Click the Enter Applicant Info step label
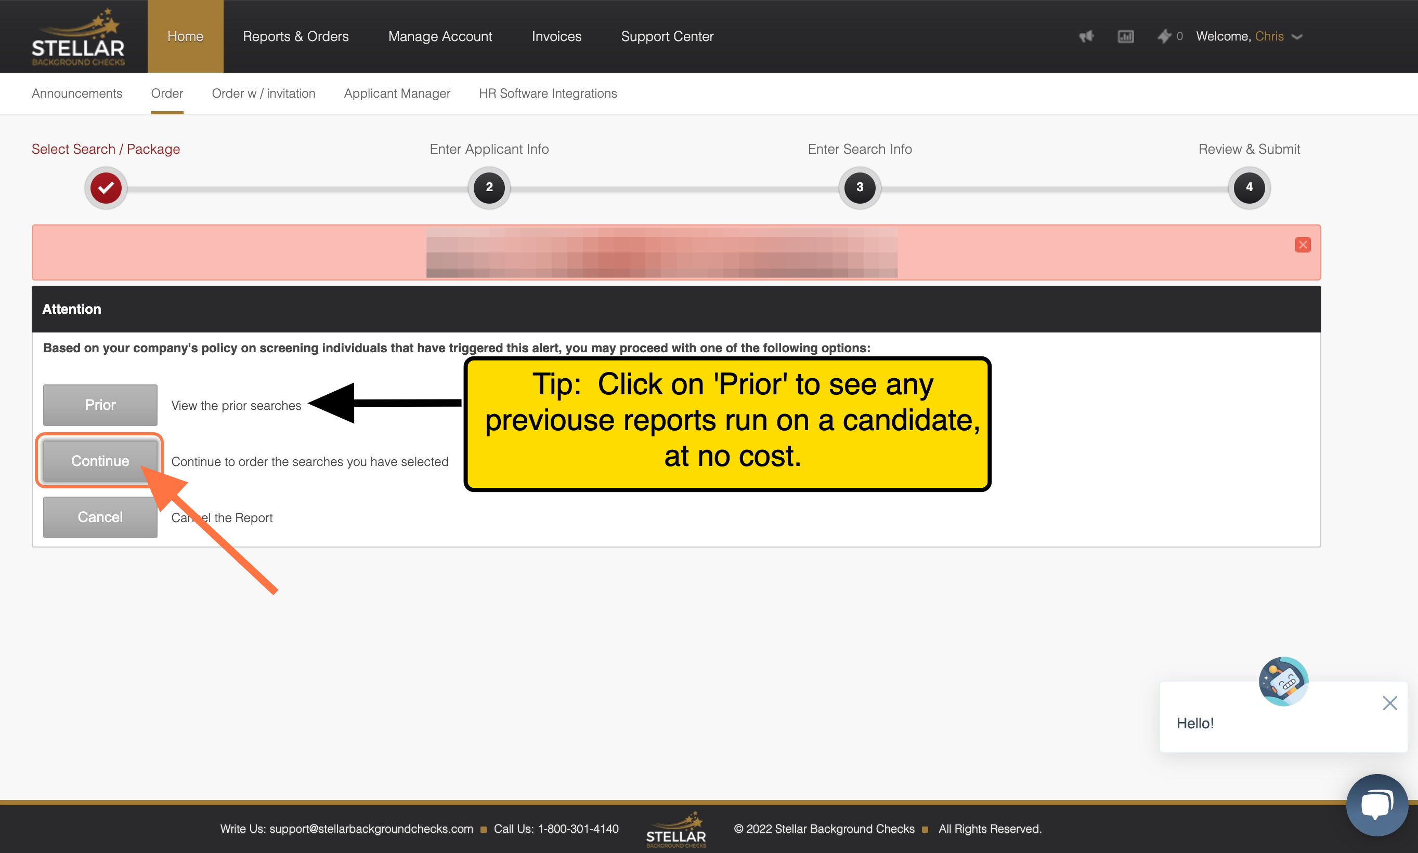This screenshot has height=853, width=1418. pos(489,149)
